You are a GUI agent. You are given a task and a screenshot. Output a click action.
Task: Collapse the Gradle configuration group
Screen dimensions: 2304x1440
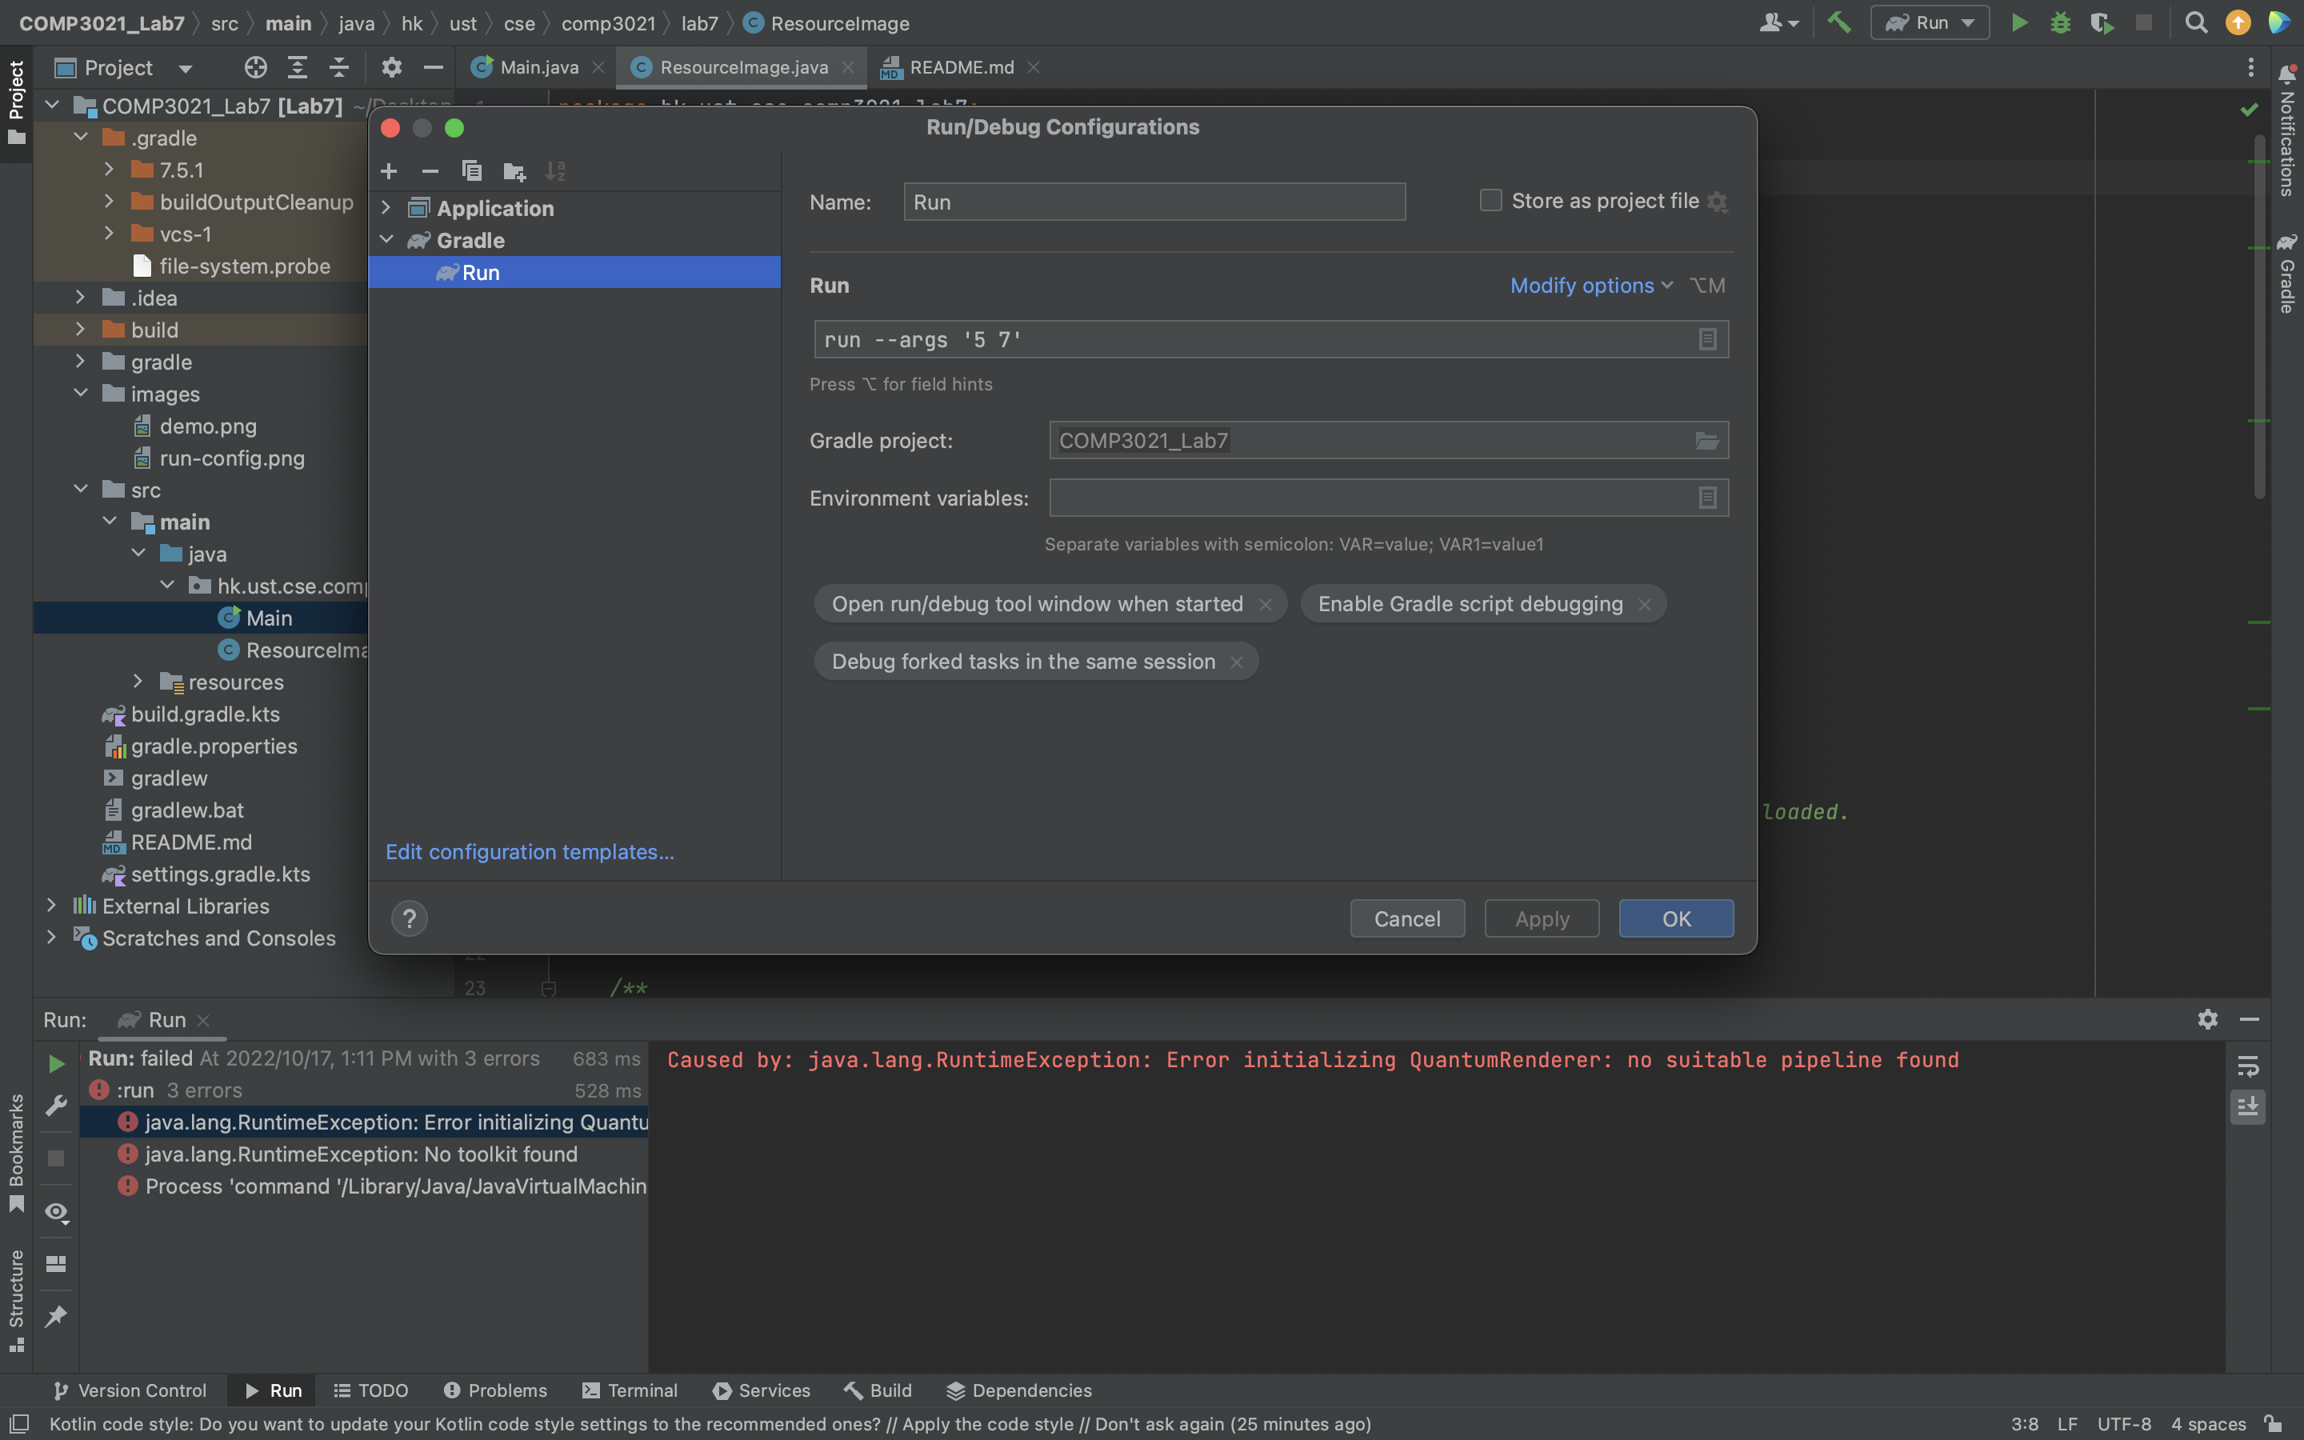[386, 240]
